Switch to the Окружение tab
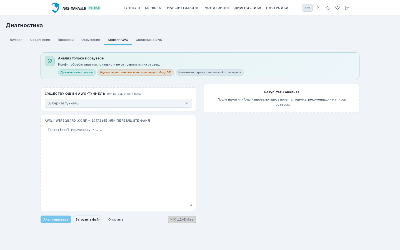Image resolution: width=400 pixels, height=250 pixels. click(x=91, y=40)
